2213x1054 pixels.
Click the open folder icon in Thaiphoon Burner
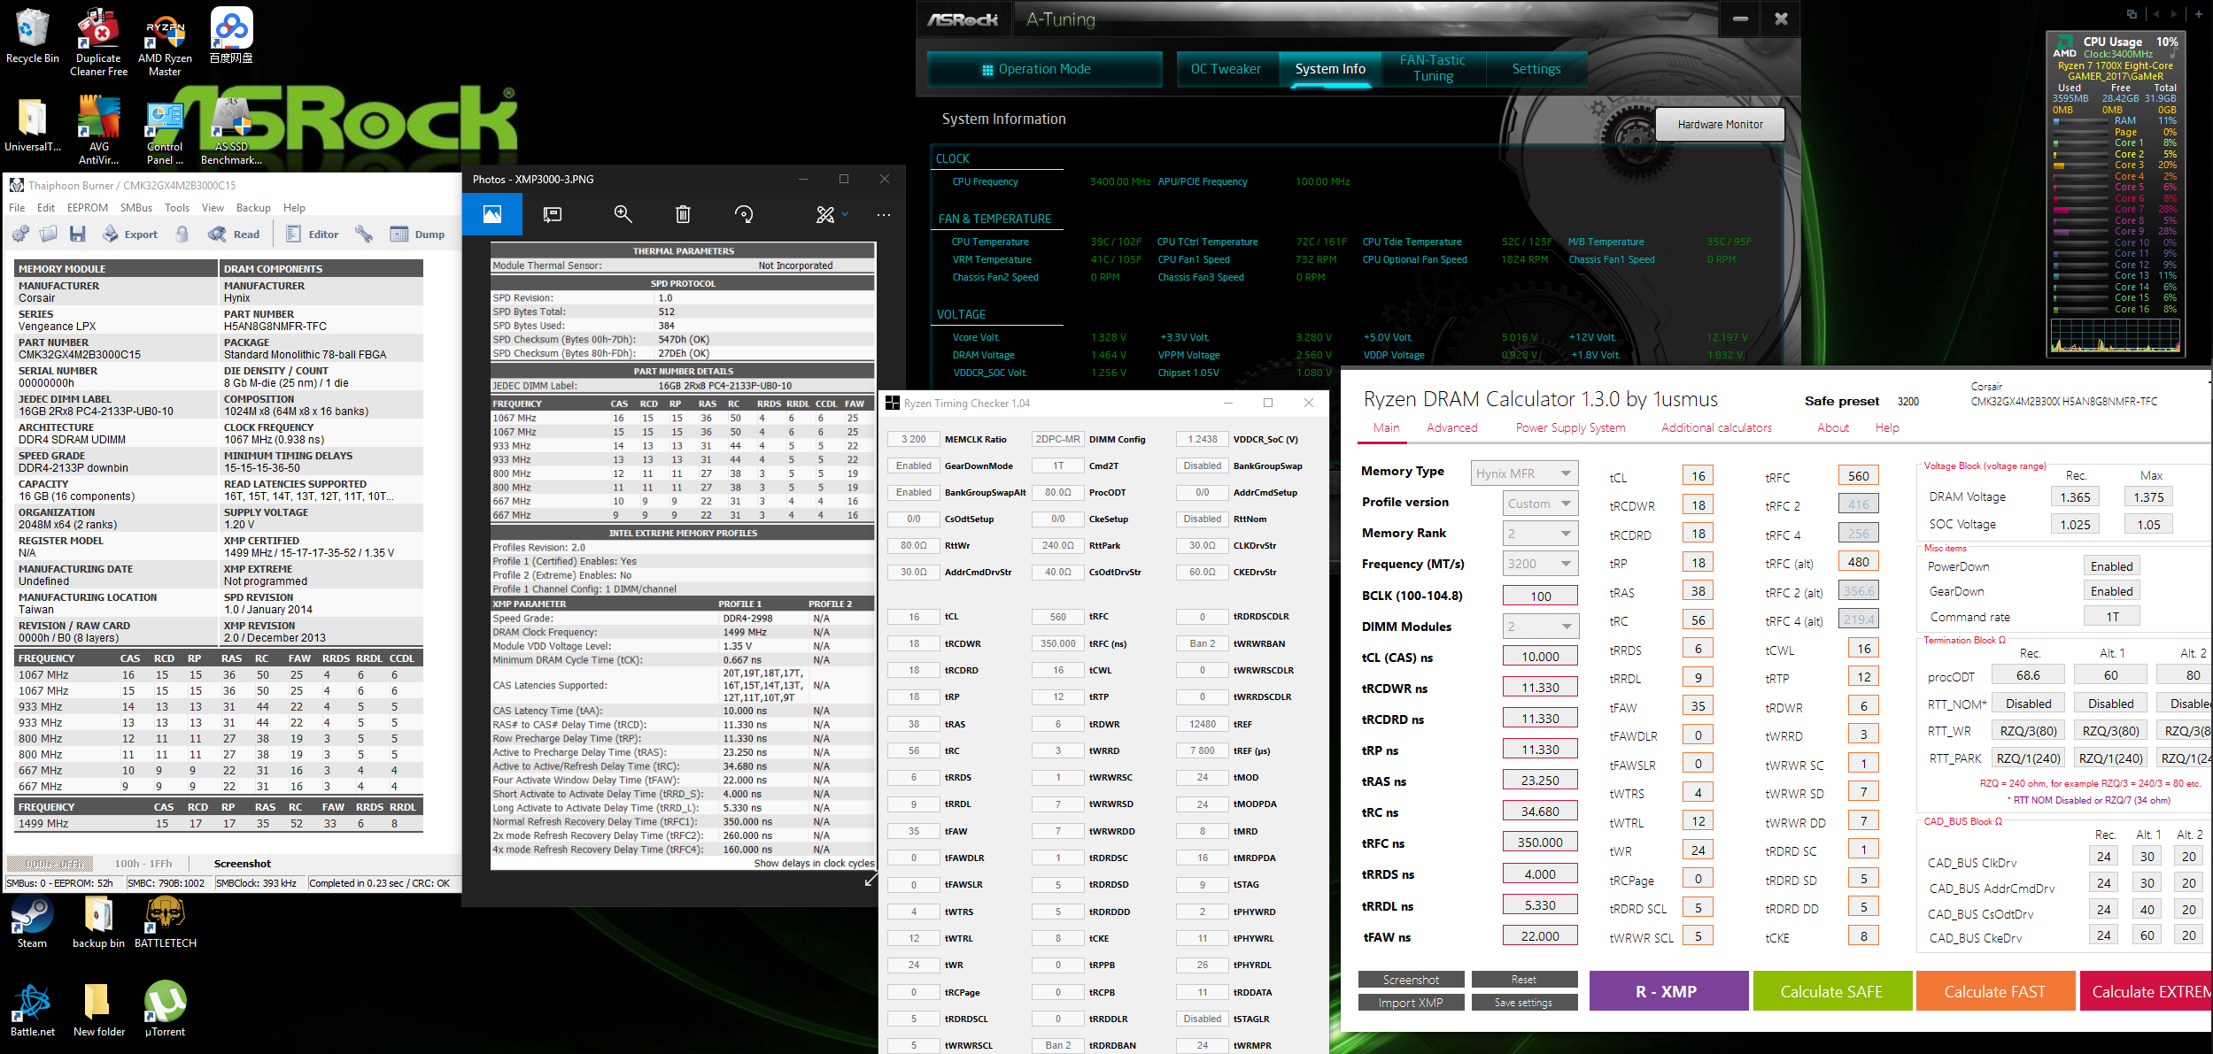click(49, 234)
